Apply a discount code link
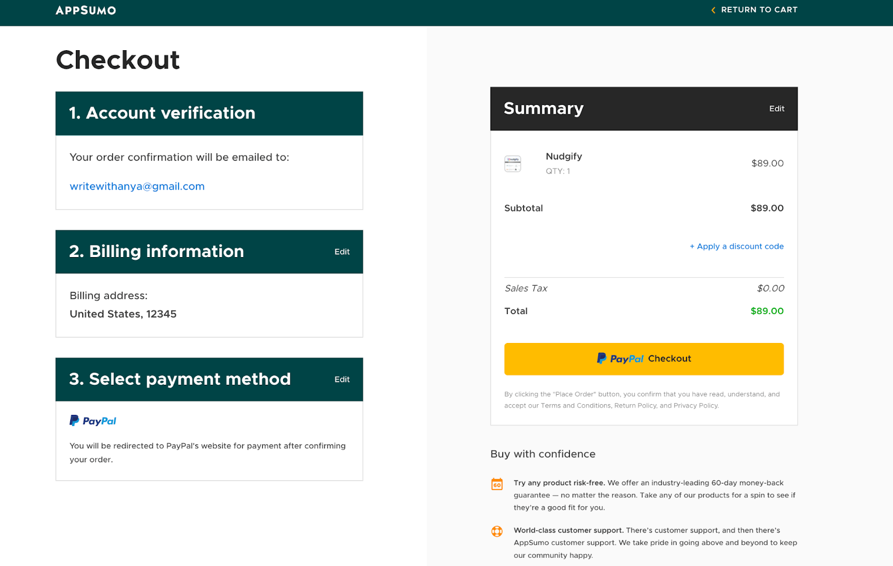Viewport: 893px width, 566px height. 737,246
